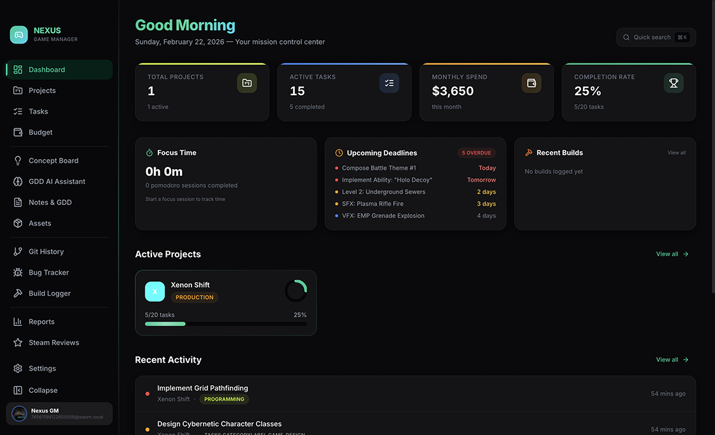
Task: Click the 25% completion rate value
Action: [x=587, y=91]
